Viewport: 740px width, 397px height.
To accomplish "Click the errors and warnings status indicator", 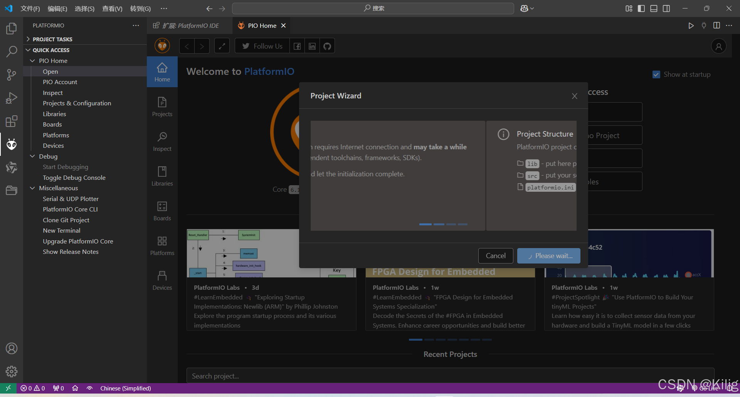I will 33,388.
